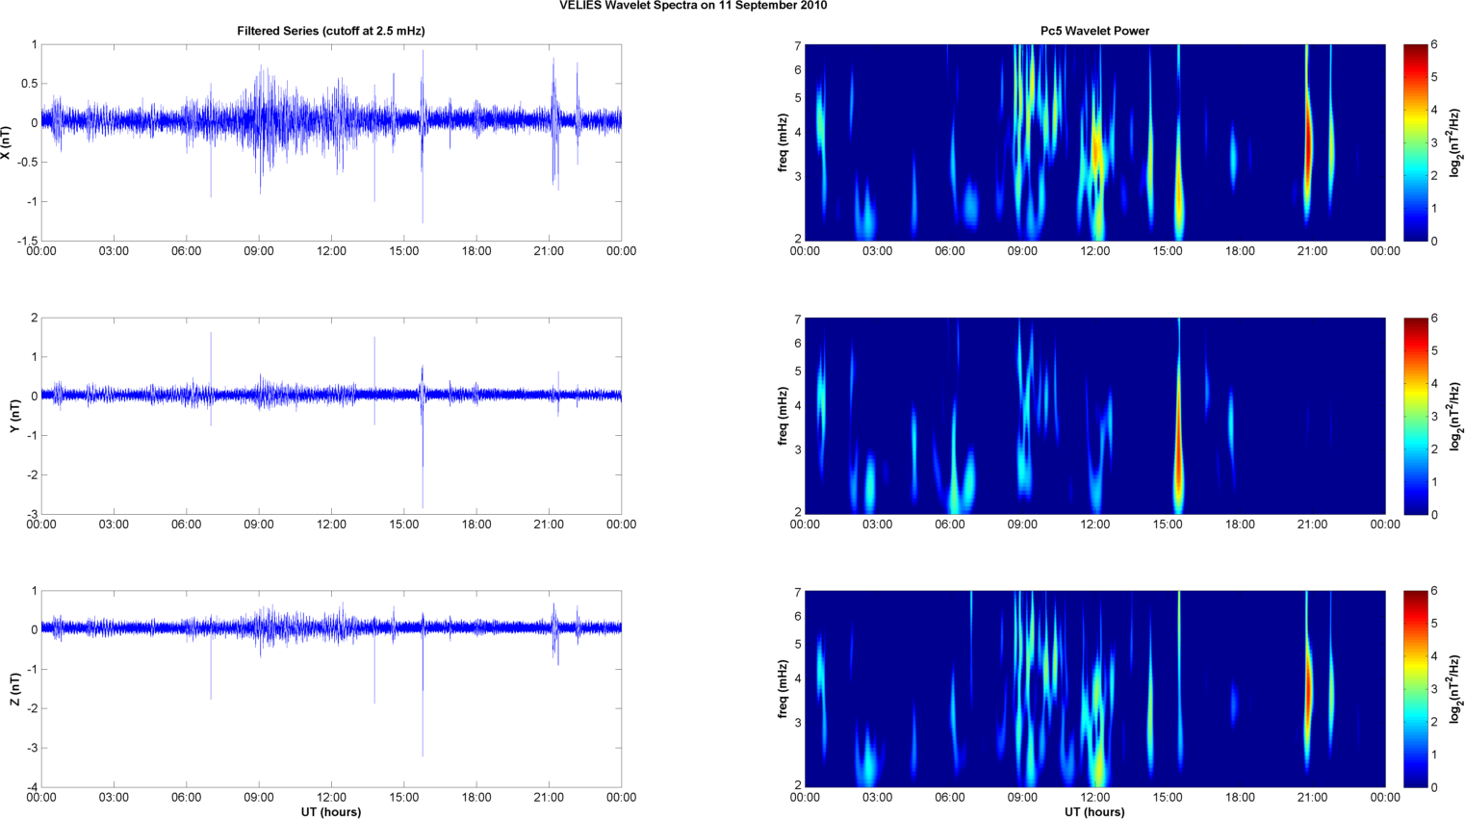The height and width of the screenshot is (819, 1465).
Task: Click the log2(nT²/Hz) label of the Z spectrogram colorbar
Action: click(1457, 689)
